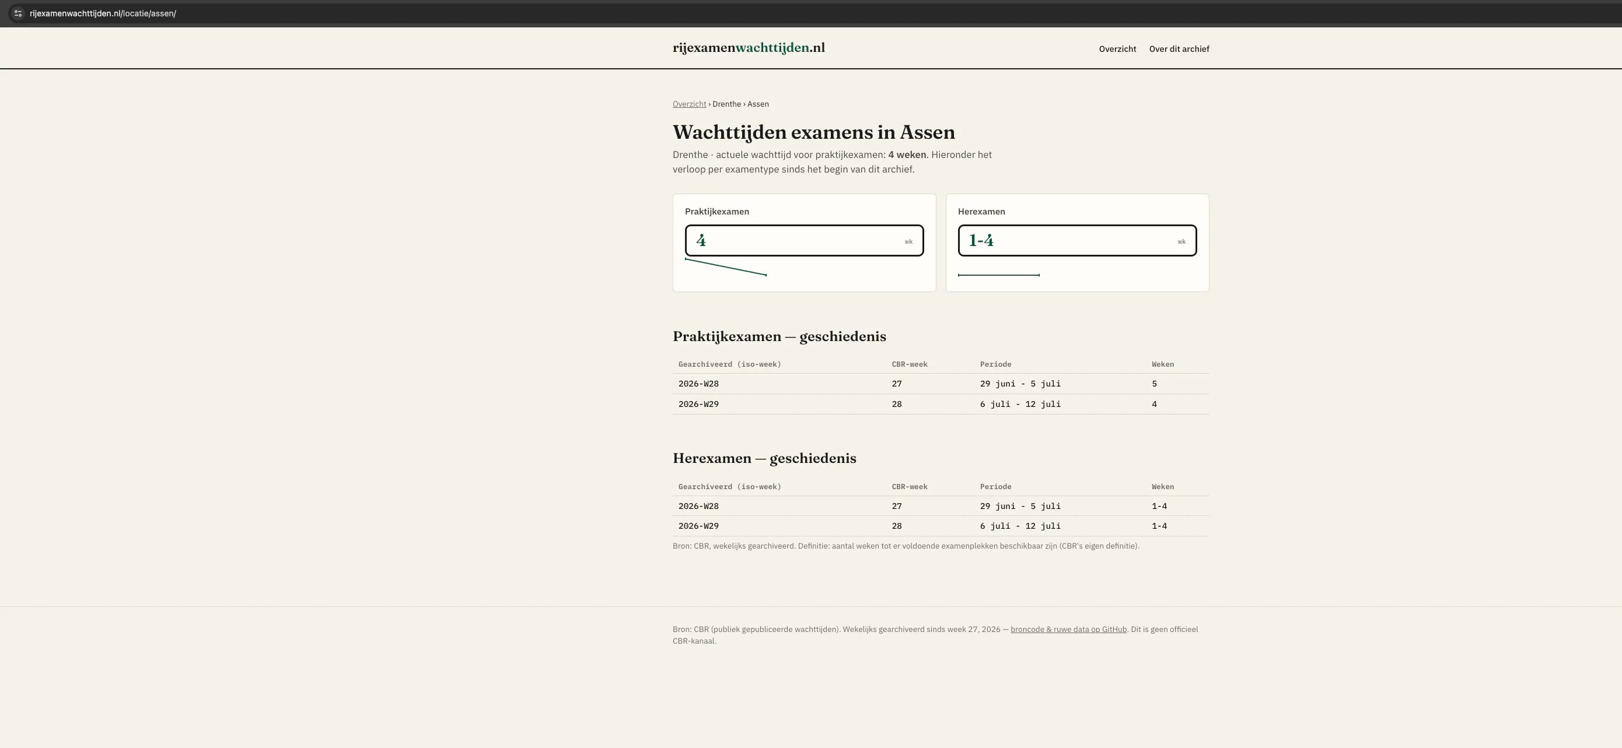Click the Drenthe breadcrumb text
1622x748 pixels.
coord(726,104)
